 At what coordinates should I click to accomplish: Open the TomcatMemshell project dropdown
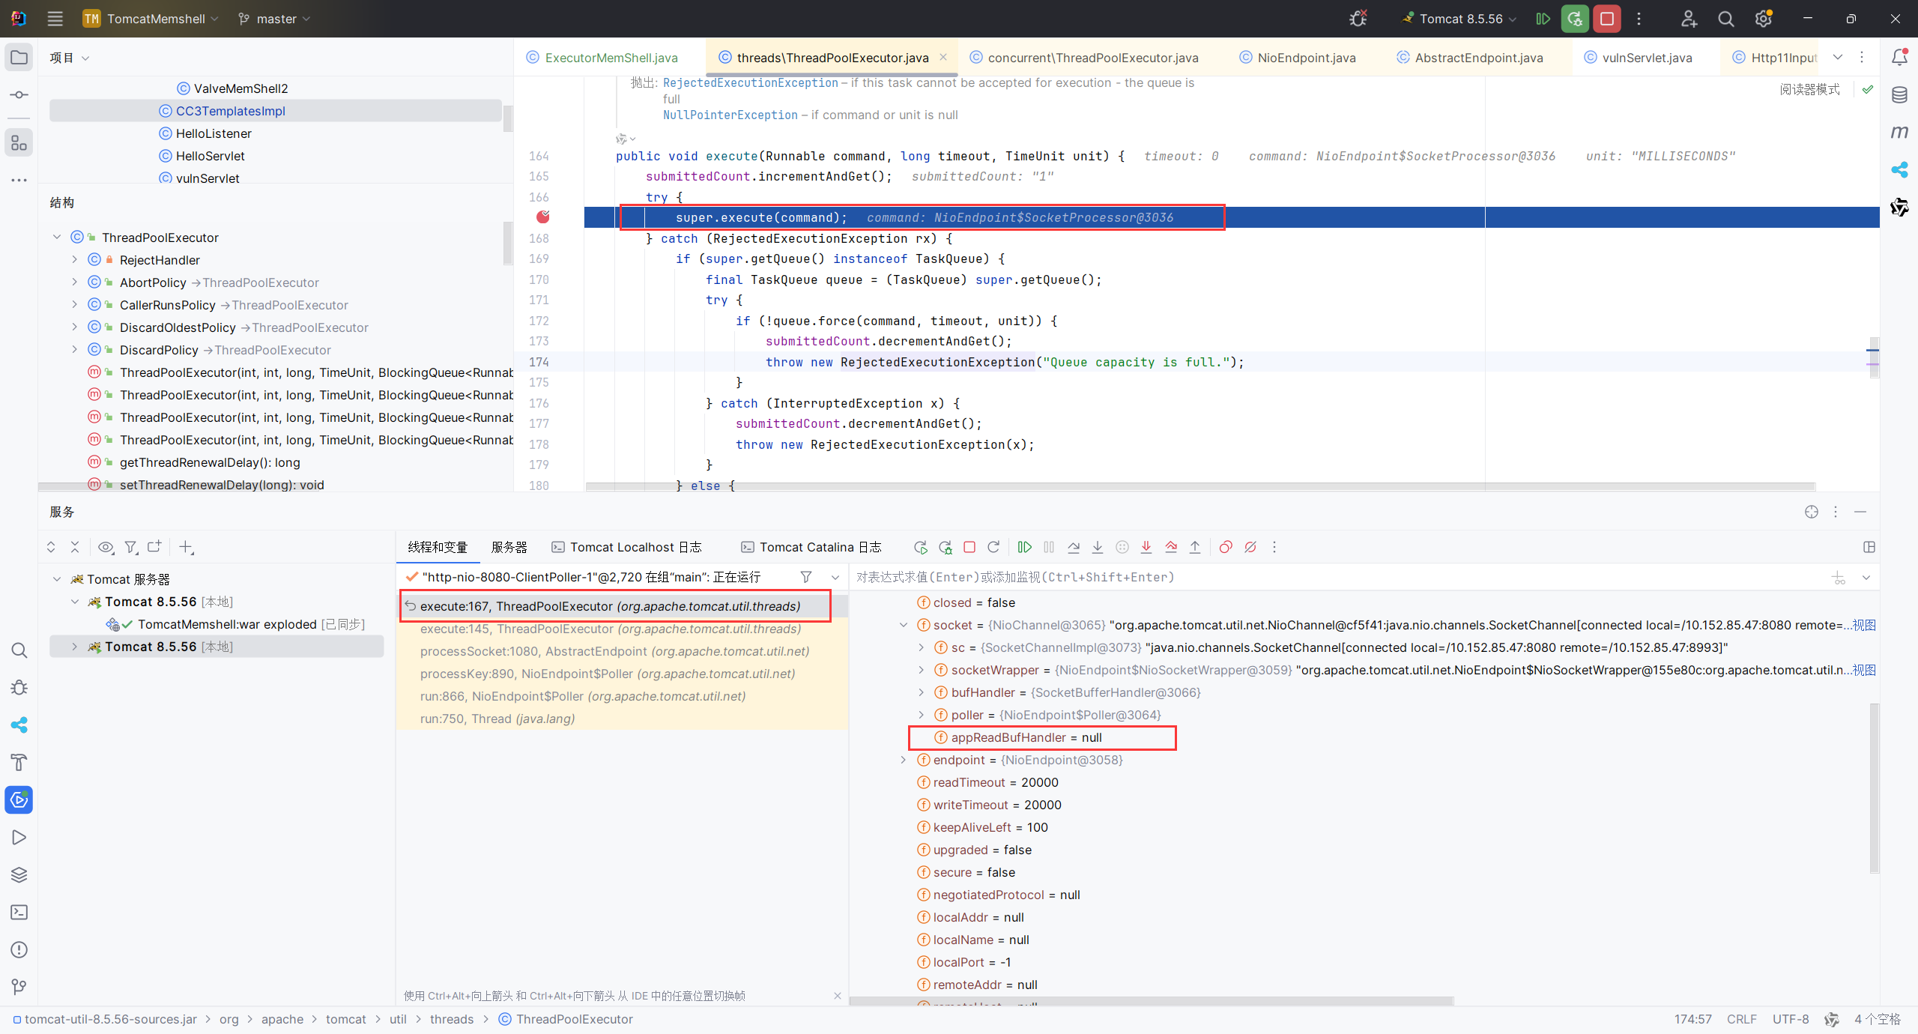point(151,19)
